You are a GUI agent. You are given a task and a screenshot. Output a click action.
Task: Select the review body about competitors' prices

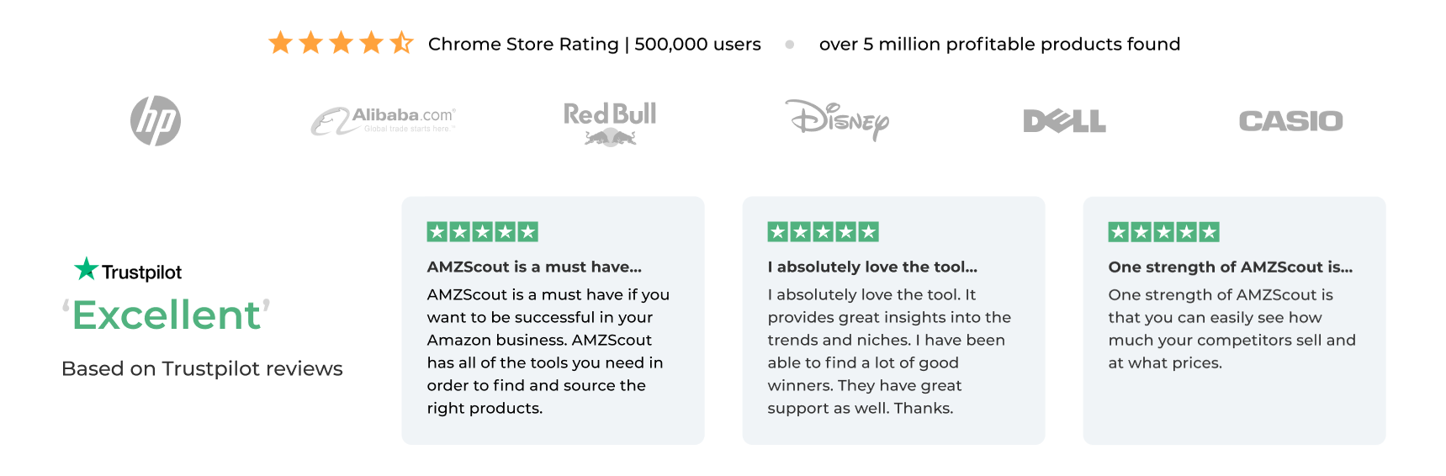(x=1231, y=329)
